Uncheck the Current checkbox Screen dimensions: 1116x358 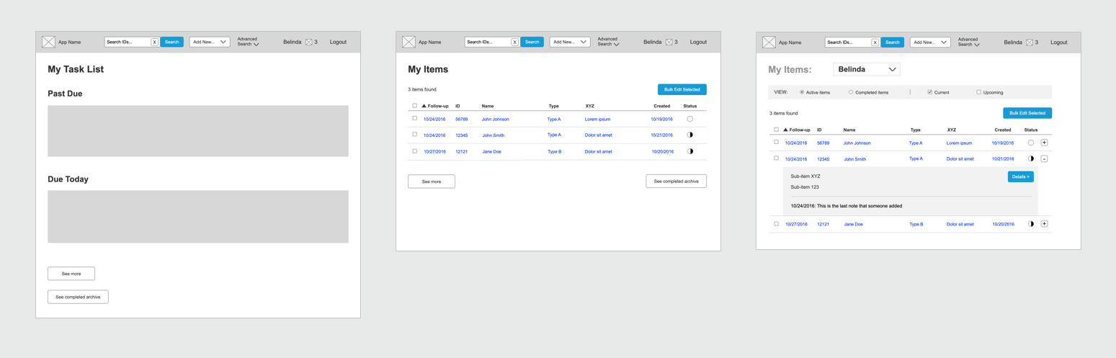[x=929, y=92]
